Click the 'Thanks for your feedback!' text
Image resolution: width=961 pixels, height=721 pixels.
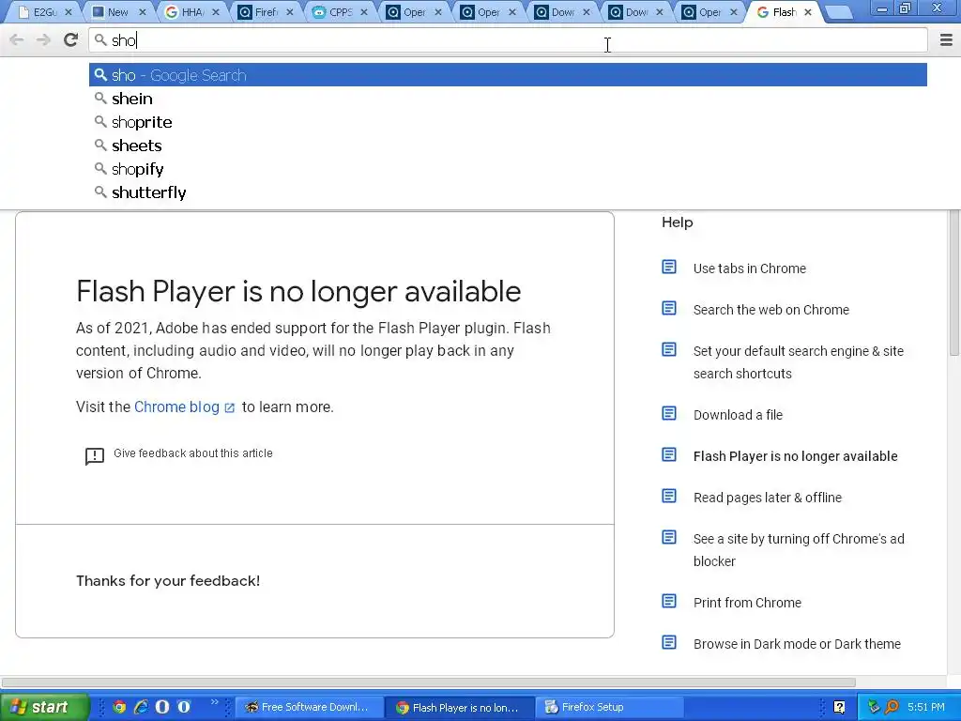pyautogui.click(x=168, y=580)
